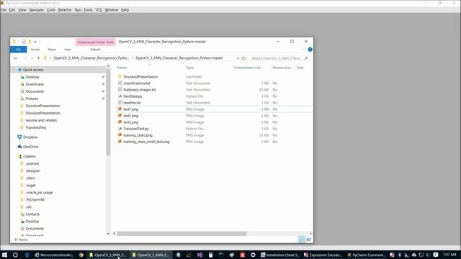The width and height of the screenshot is (461, 259).
Task: Refresh the current folder view
Action: coord(243,58)
